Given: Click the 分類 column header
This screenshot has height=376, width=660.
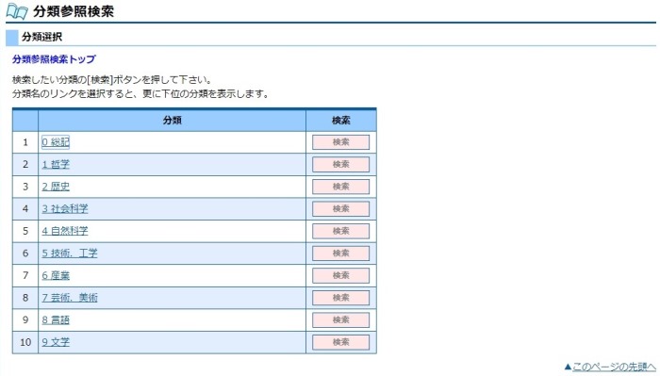Looking at the screenshot, I should [173, 121].
